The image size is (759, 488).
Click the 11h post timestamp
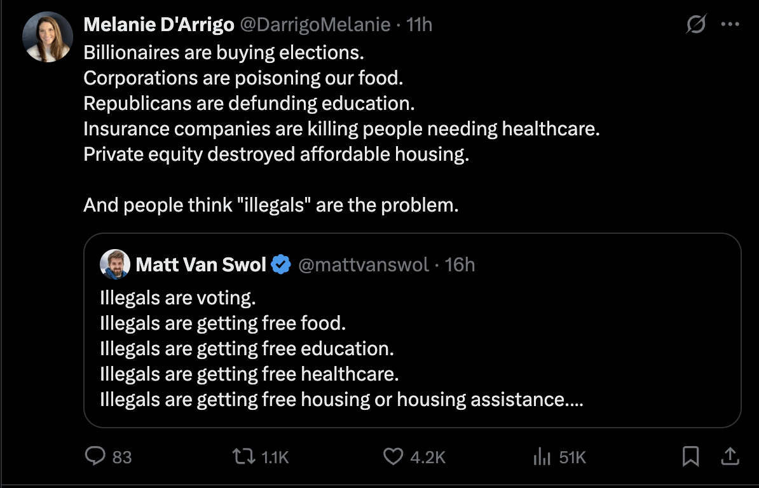tap(419, 25)
